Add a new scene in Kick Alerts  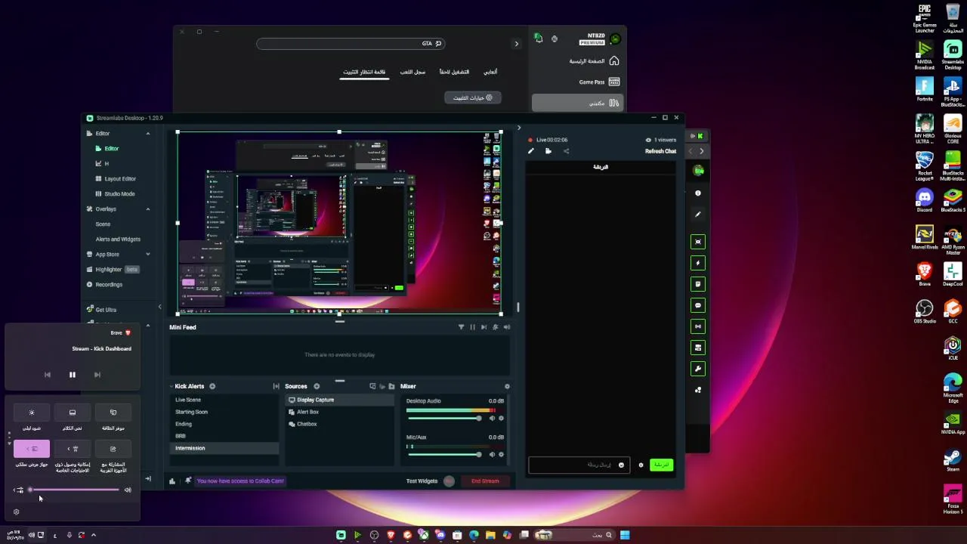pos(212,386)
